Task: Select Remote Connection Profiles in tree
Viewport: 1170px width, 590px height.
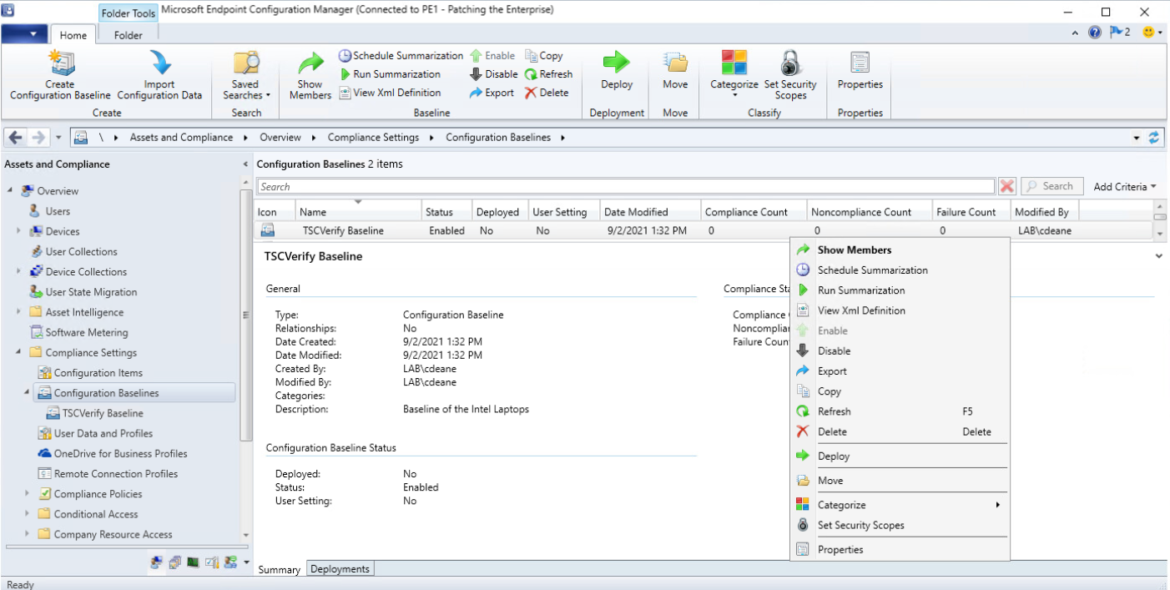Action: (x=116, y=473)
